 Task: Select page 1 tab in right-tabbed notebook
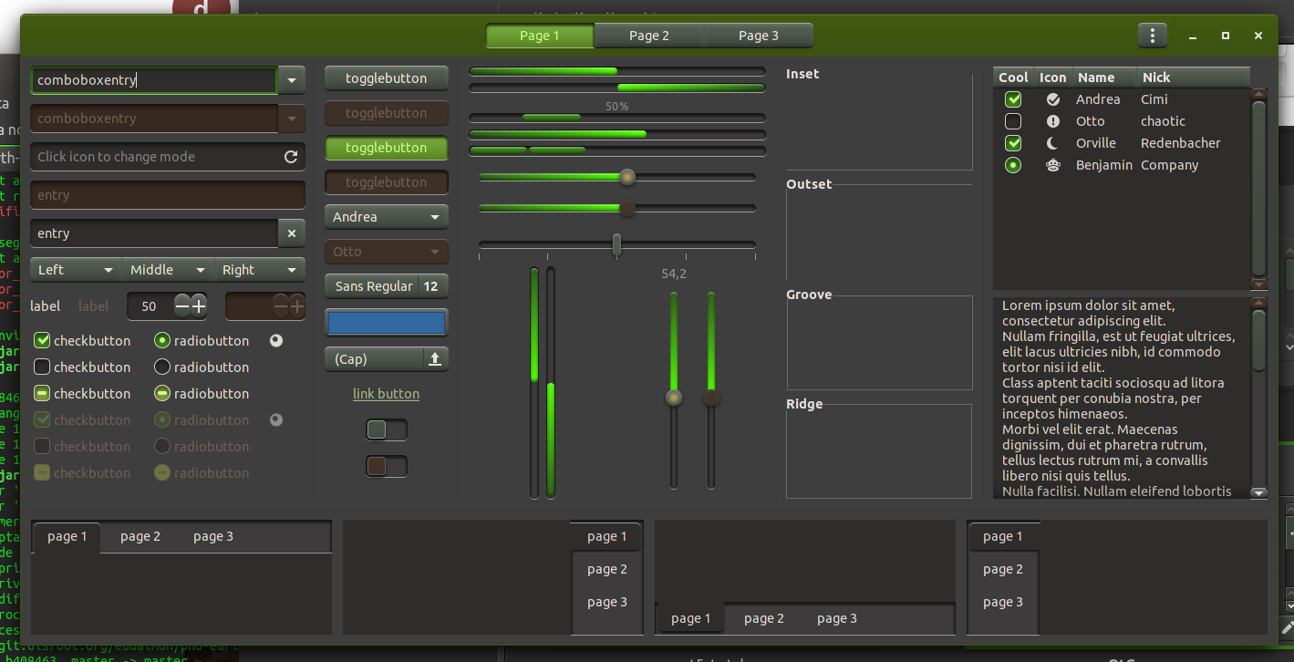607,536
